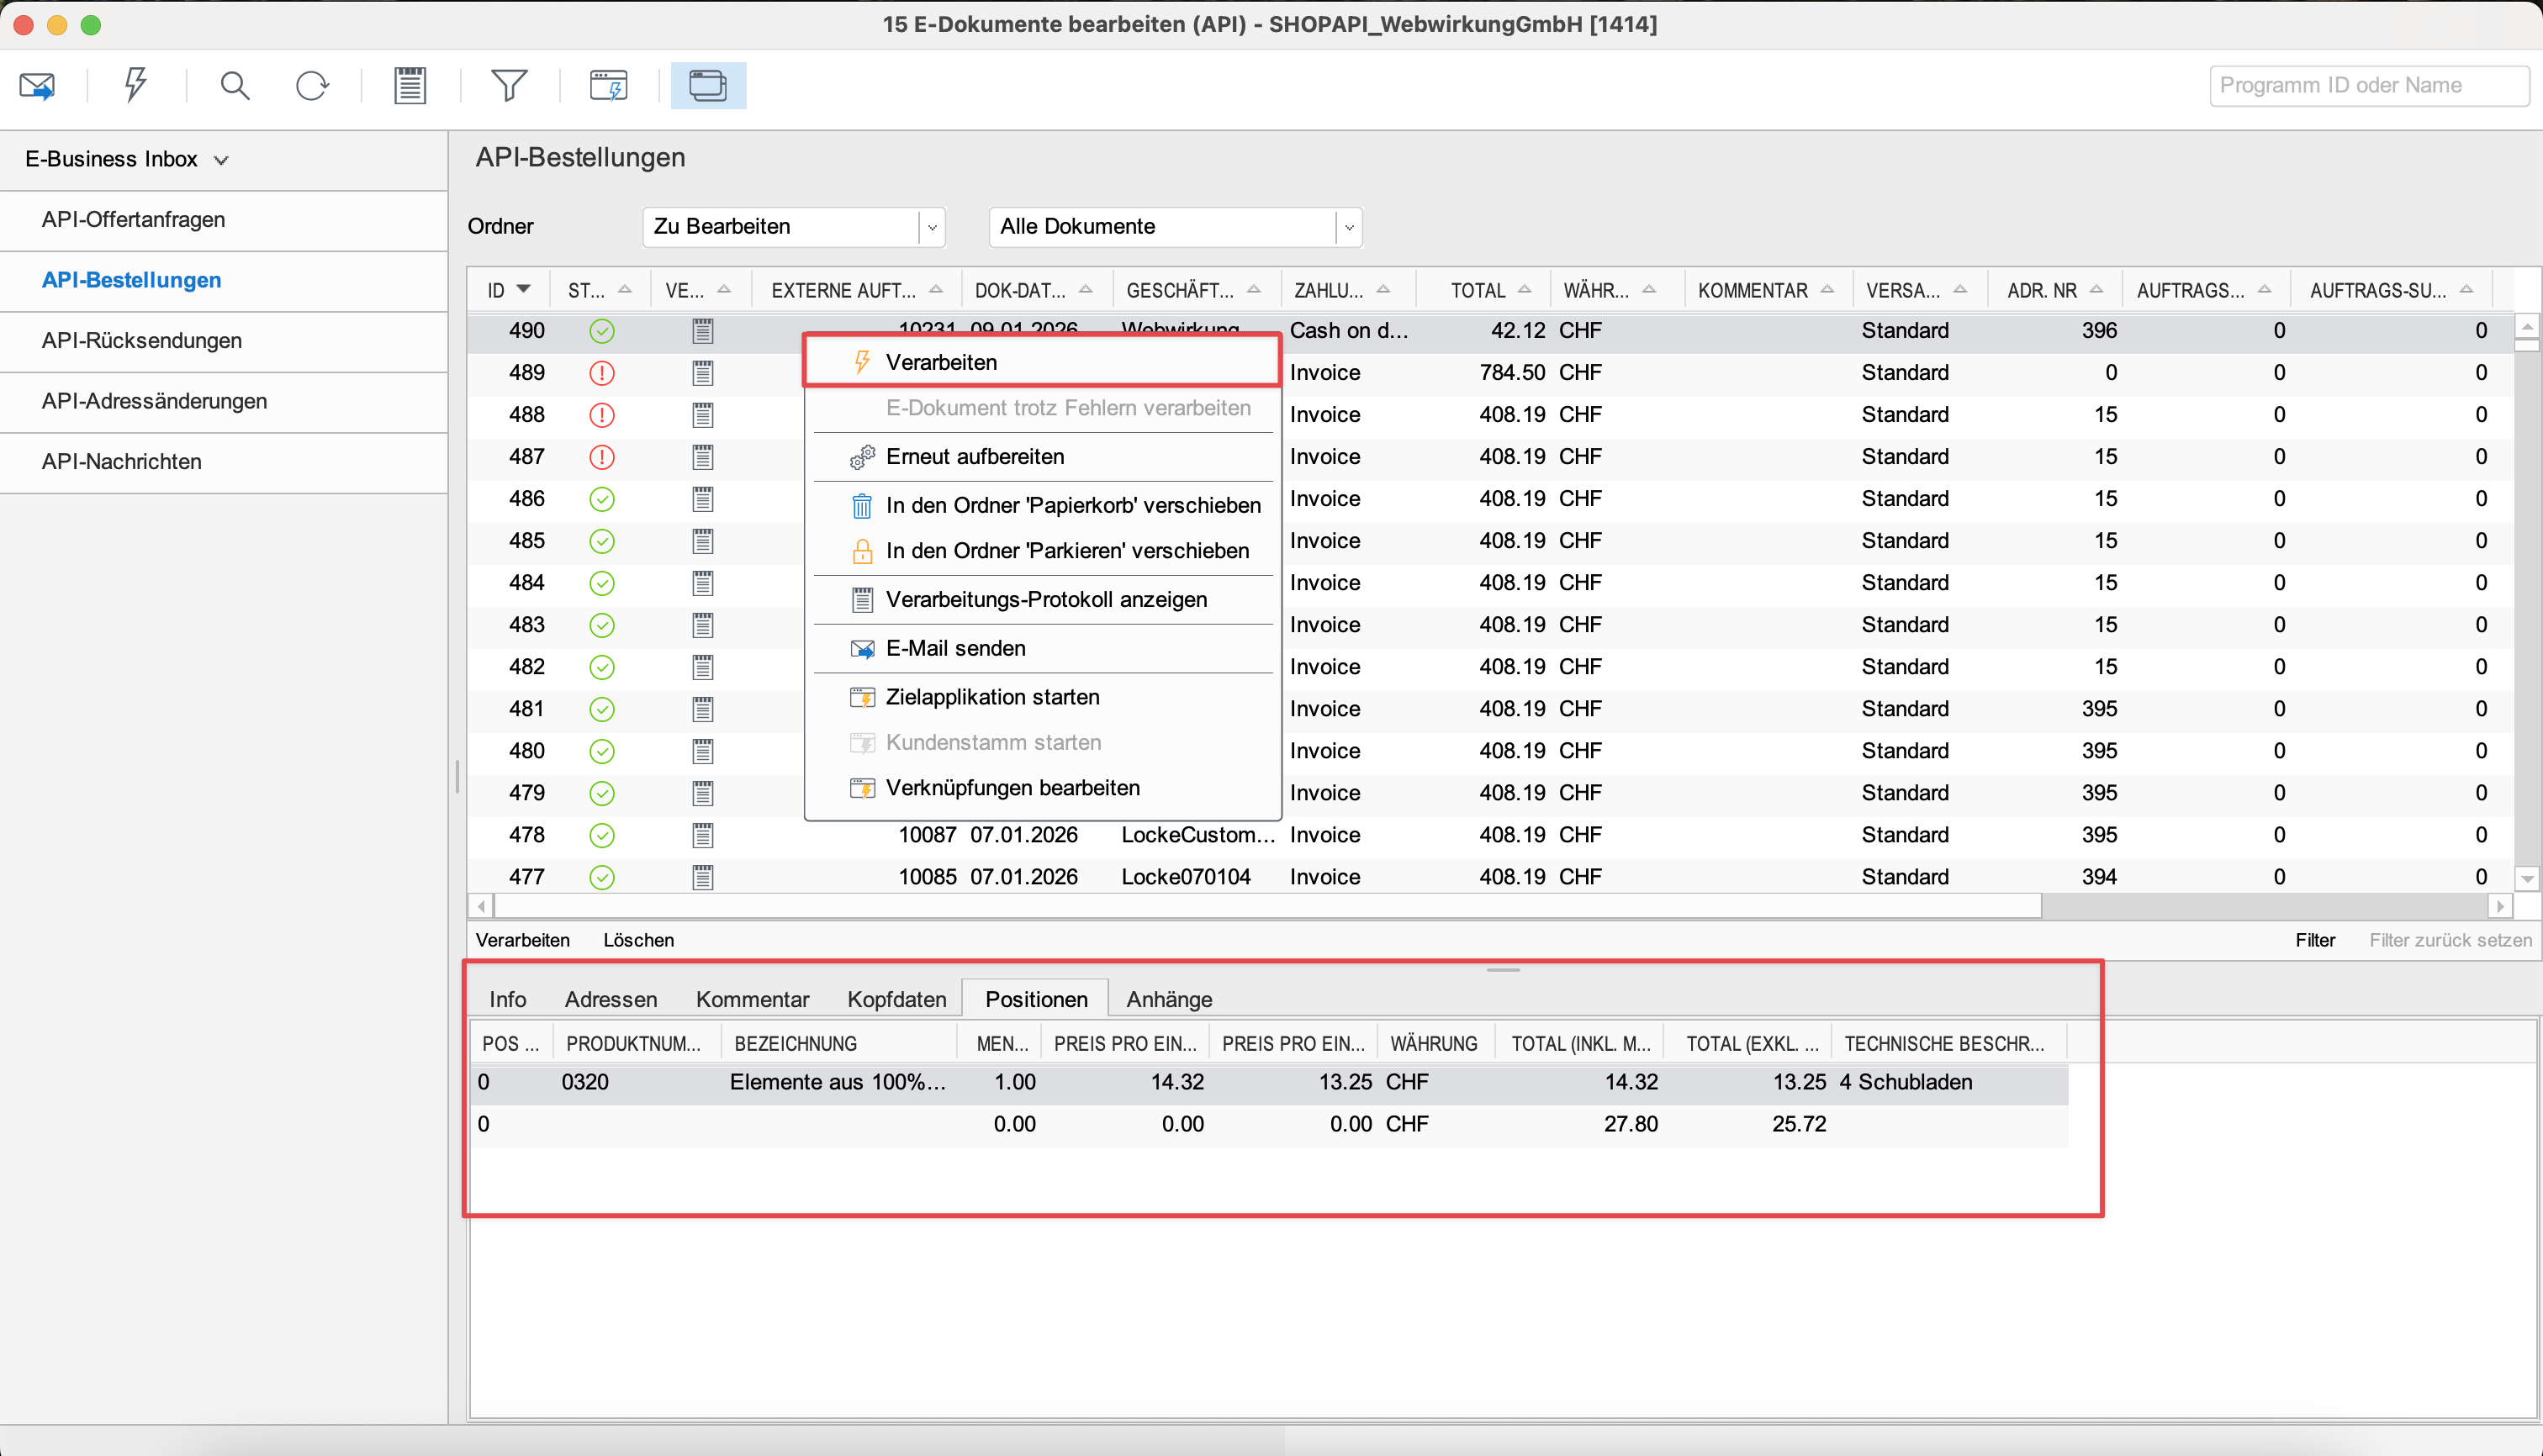The width and height of the screenshot is (2543, 1456).
Task: Click the lightning bolt process toolbar icon
Action: (x=135, y=85)
